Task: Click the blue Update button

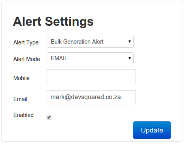Action: click(152, 130)
